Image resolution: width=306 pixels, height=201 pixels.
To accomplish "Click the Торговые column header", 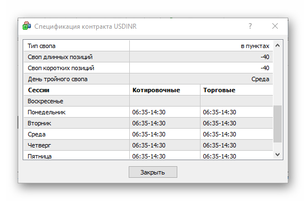I will tap(219, 90).
